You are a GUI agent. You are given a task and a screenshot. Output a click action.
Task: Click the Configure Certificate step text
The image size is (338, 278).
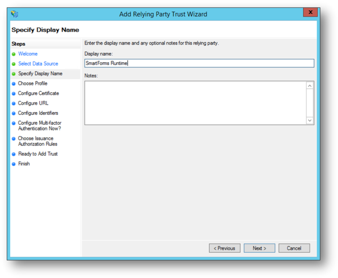39,93
